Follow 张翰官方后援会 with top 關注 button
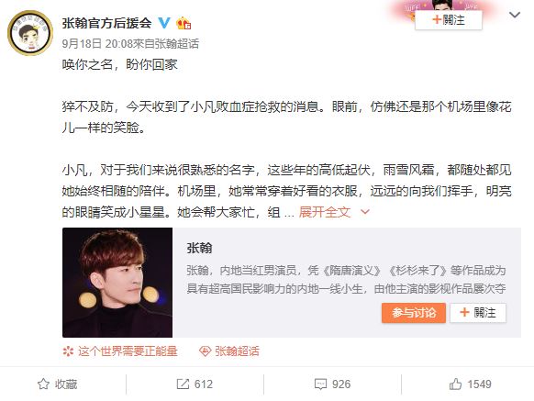The width and height of the screenshot is (534, 401). [448, 20]
